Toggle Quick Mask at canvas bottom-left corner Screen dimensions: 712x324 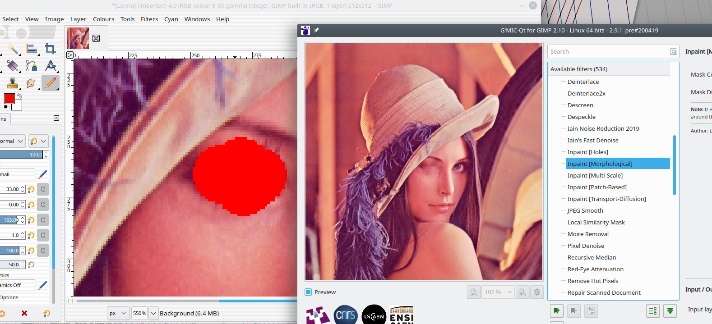(x=70, y=301)
